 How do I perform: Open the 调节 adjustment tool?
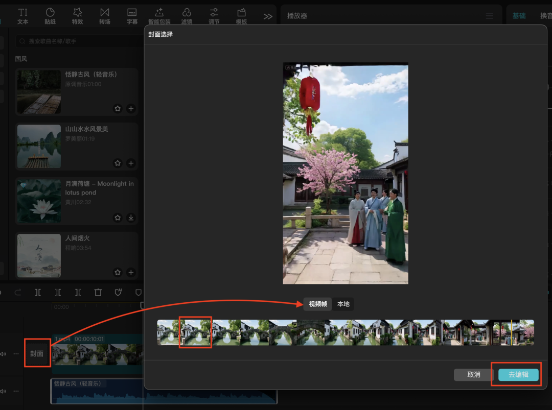[214, 15]
